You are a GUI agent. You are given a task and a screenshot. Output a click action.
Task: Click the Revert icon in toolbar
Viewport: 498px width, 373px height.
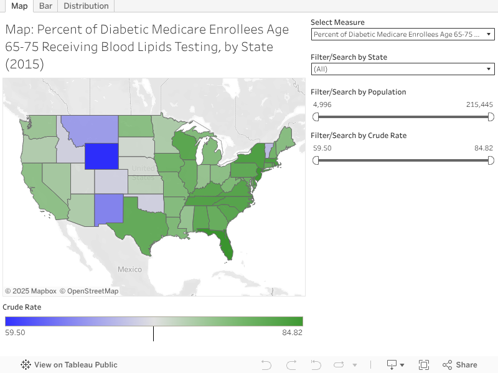pos(316,365)
